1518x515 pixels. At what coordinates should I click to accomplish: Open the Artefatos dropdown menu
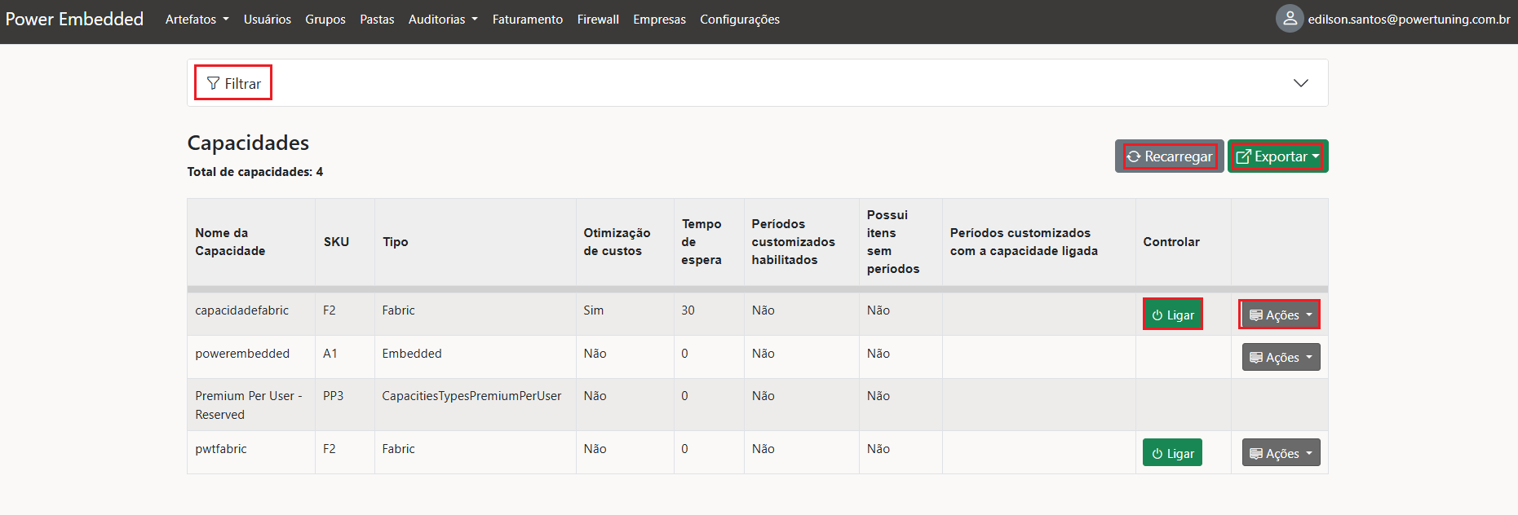(197, 20)
